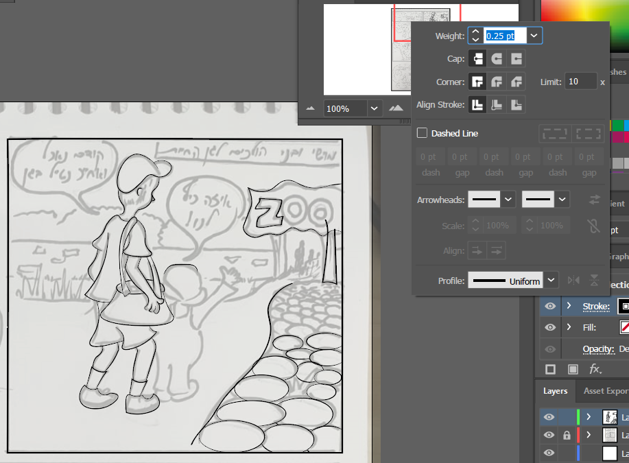Zoom out in the Navigator panel
Viewport: 629px width, 463px height.
310,108
